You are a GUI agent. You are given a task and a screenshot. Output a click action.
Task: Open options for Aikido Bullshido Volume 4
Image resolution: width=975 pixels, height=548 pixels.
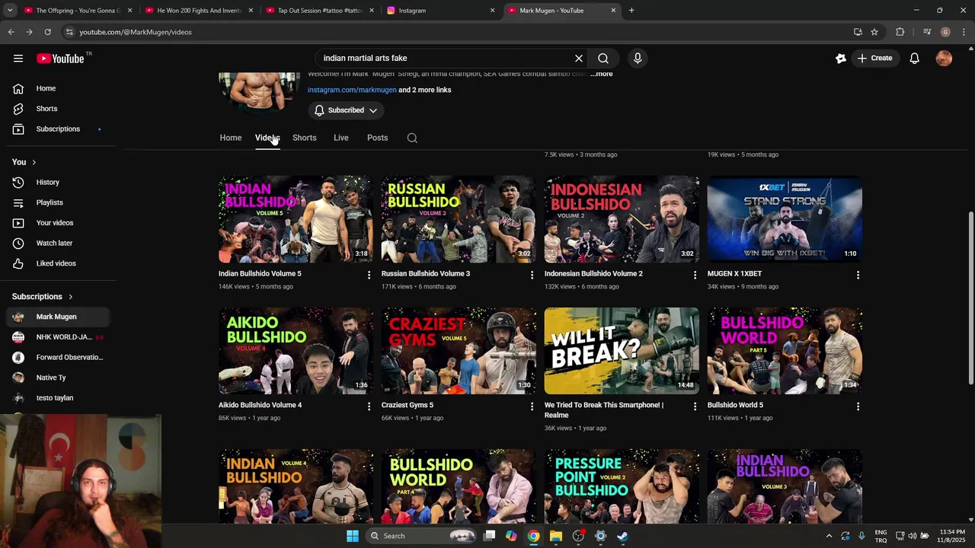(x=369, y=406)
